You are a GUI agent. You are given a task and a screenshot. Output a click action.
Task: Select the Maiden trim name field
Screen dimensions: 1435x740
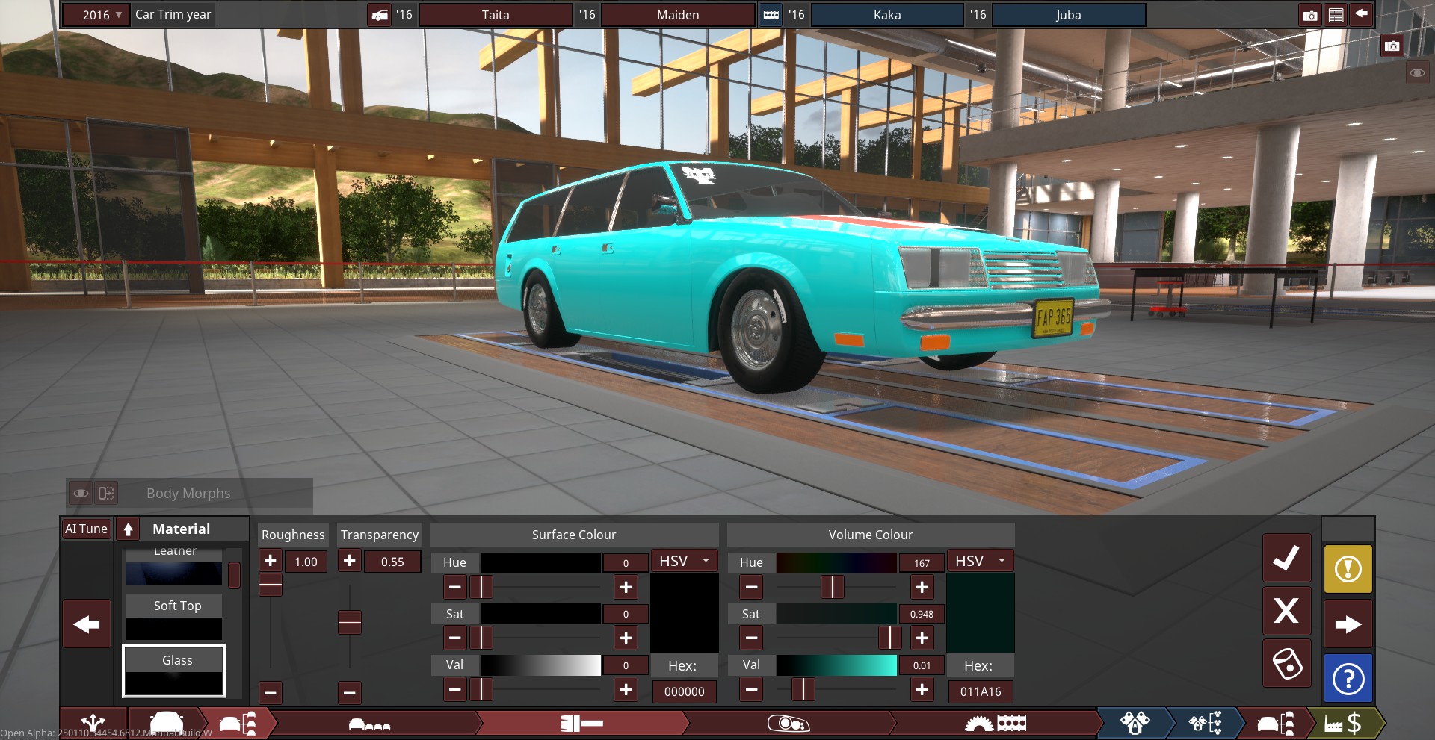[678, 15]
